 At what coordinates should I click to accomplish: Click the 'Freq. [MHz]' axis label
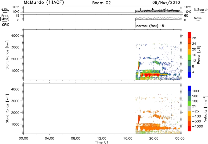(5, 18)
